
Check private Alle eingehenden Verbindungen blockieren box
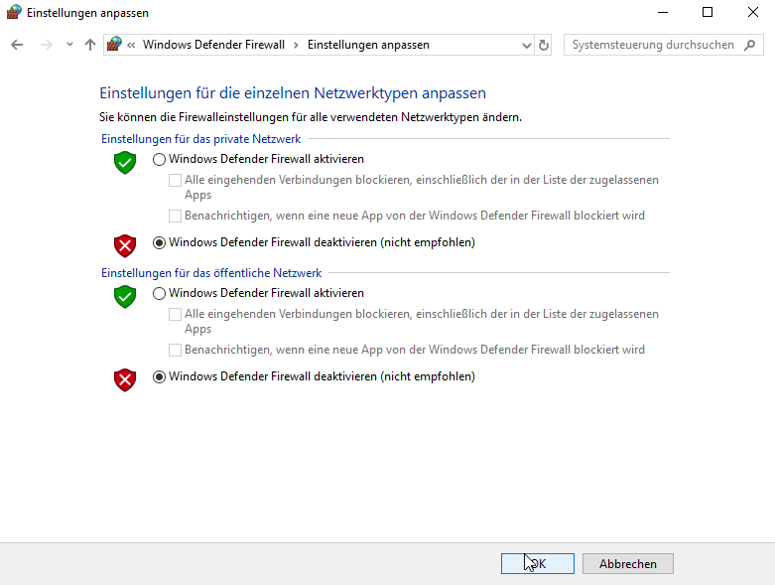[x=175, y=180]
